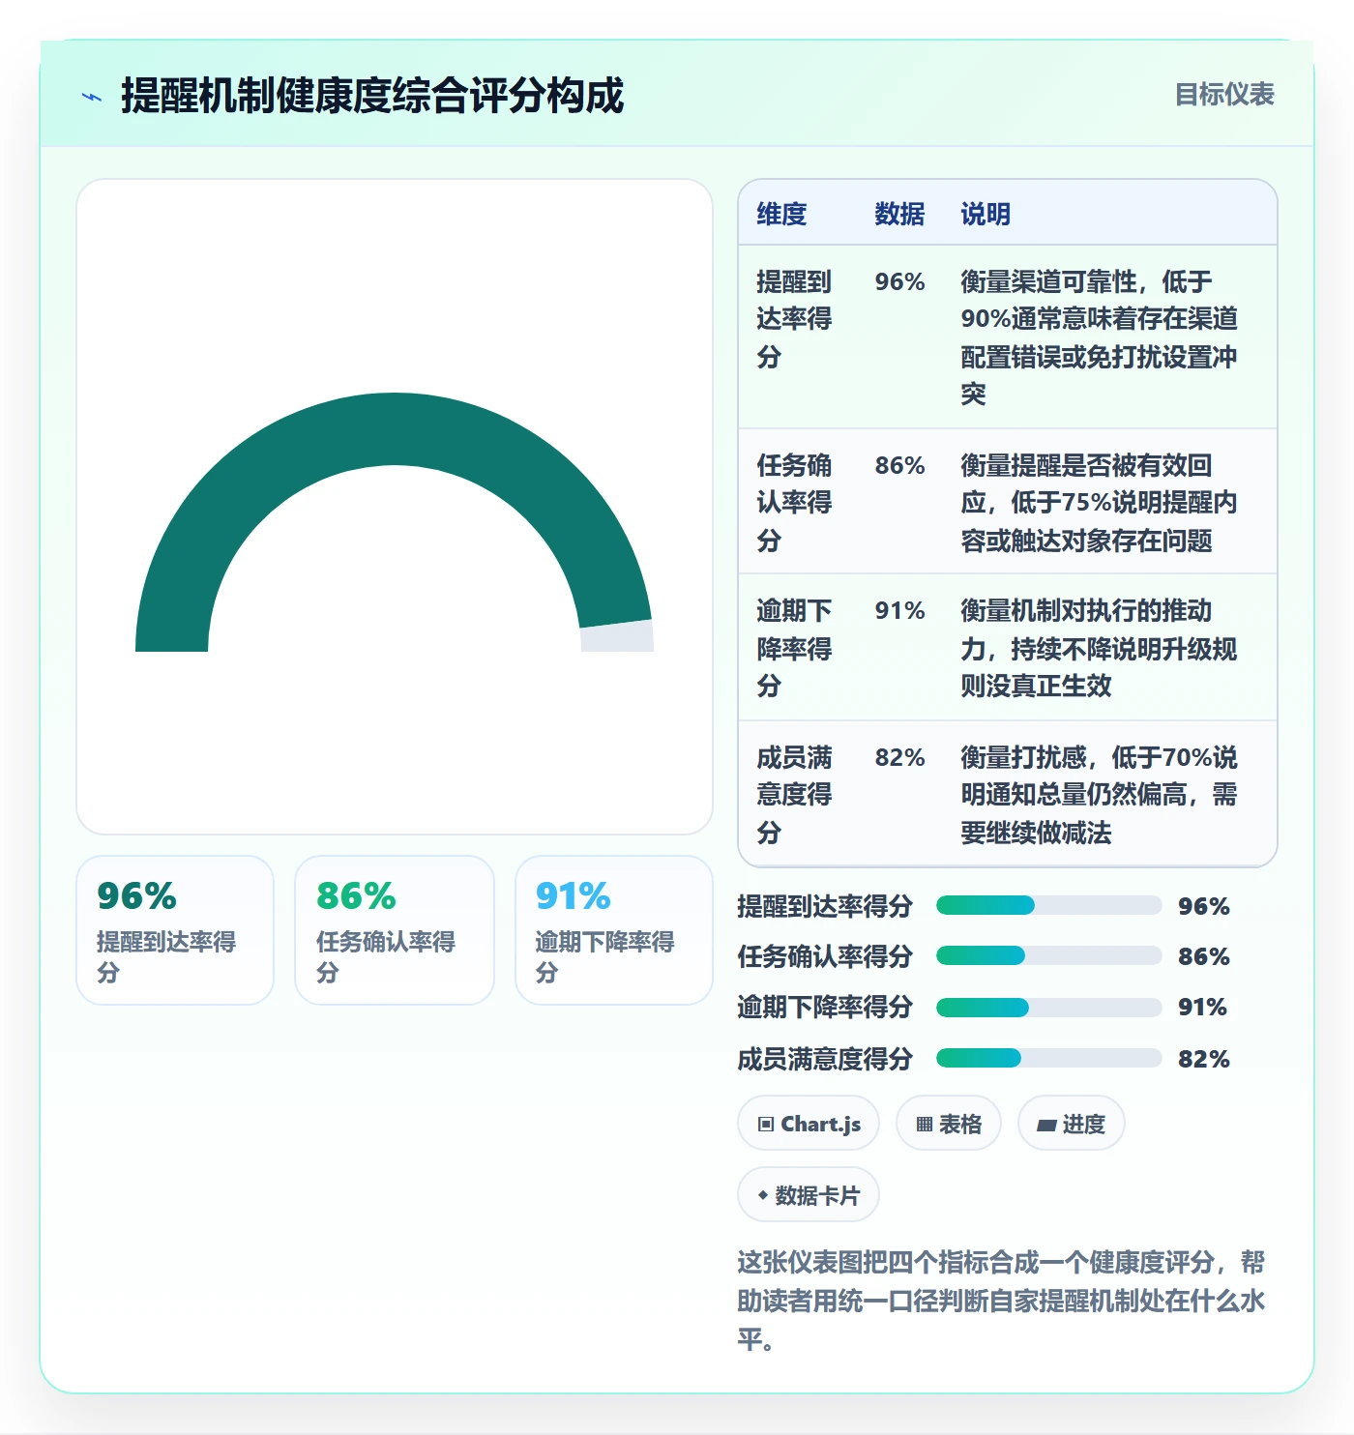The width and height of the screenshot is (1354, 1435).
Task: Click the Chart.js tag chip
Action: [x=809, y=1124]
